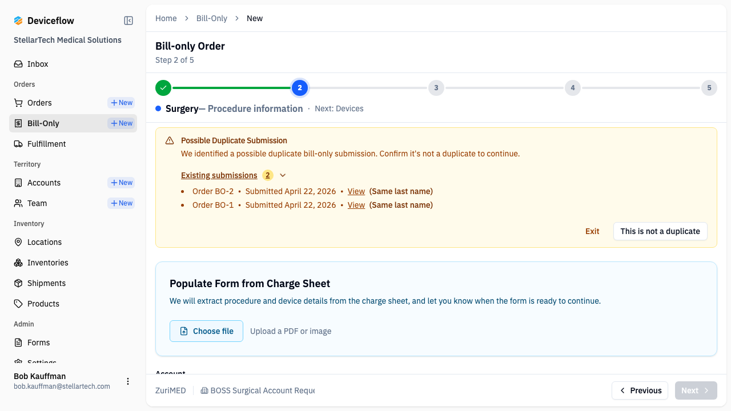Collapse the sidebar panel icon

pos(128,21)
